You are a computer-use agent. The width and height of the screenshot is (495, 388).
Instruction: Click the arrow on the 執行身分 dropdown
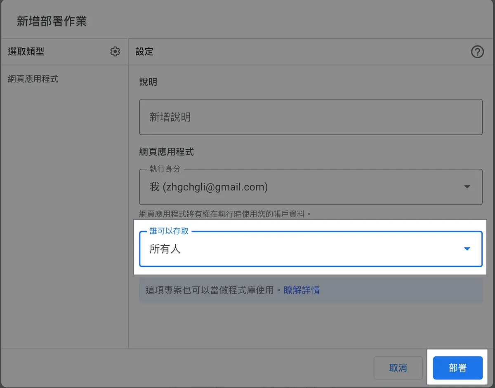467,187
